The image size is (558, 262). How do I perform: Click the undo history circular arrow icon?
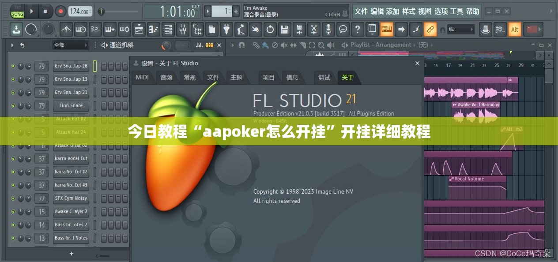click(x=270, y=30)
